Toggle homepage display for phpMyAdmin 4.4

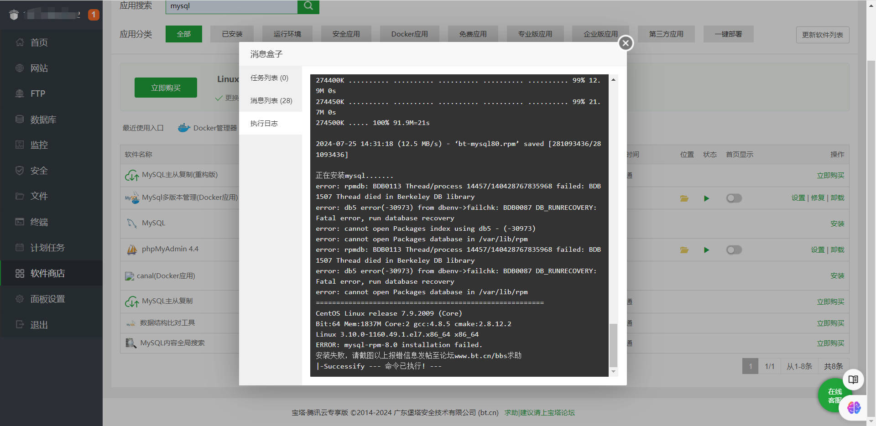(734, 250)
